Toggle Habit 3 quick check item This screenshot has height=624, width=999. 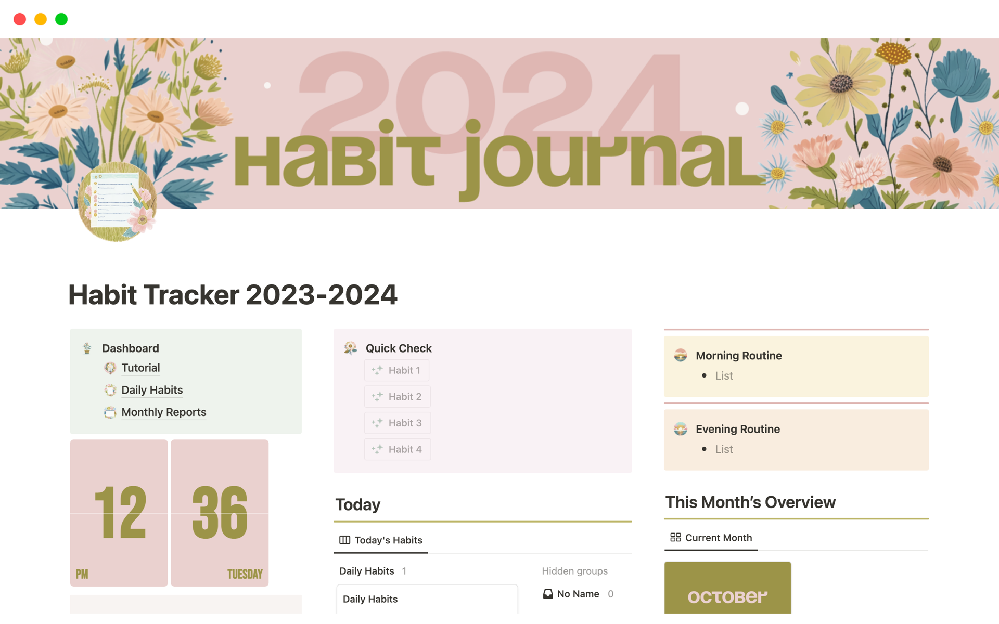[397, 423]
